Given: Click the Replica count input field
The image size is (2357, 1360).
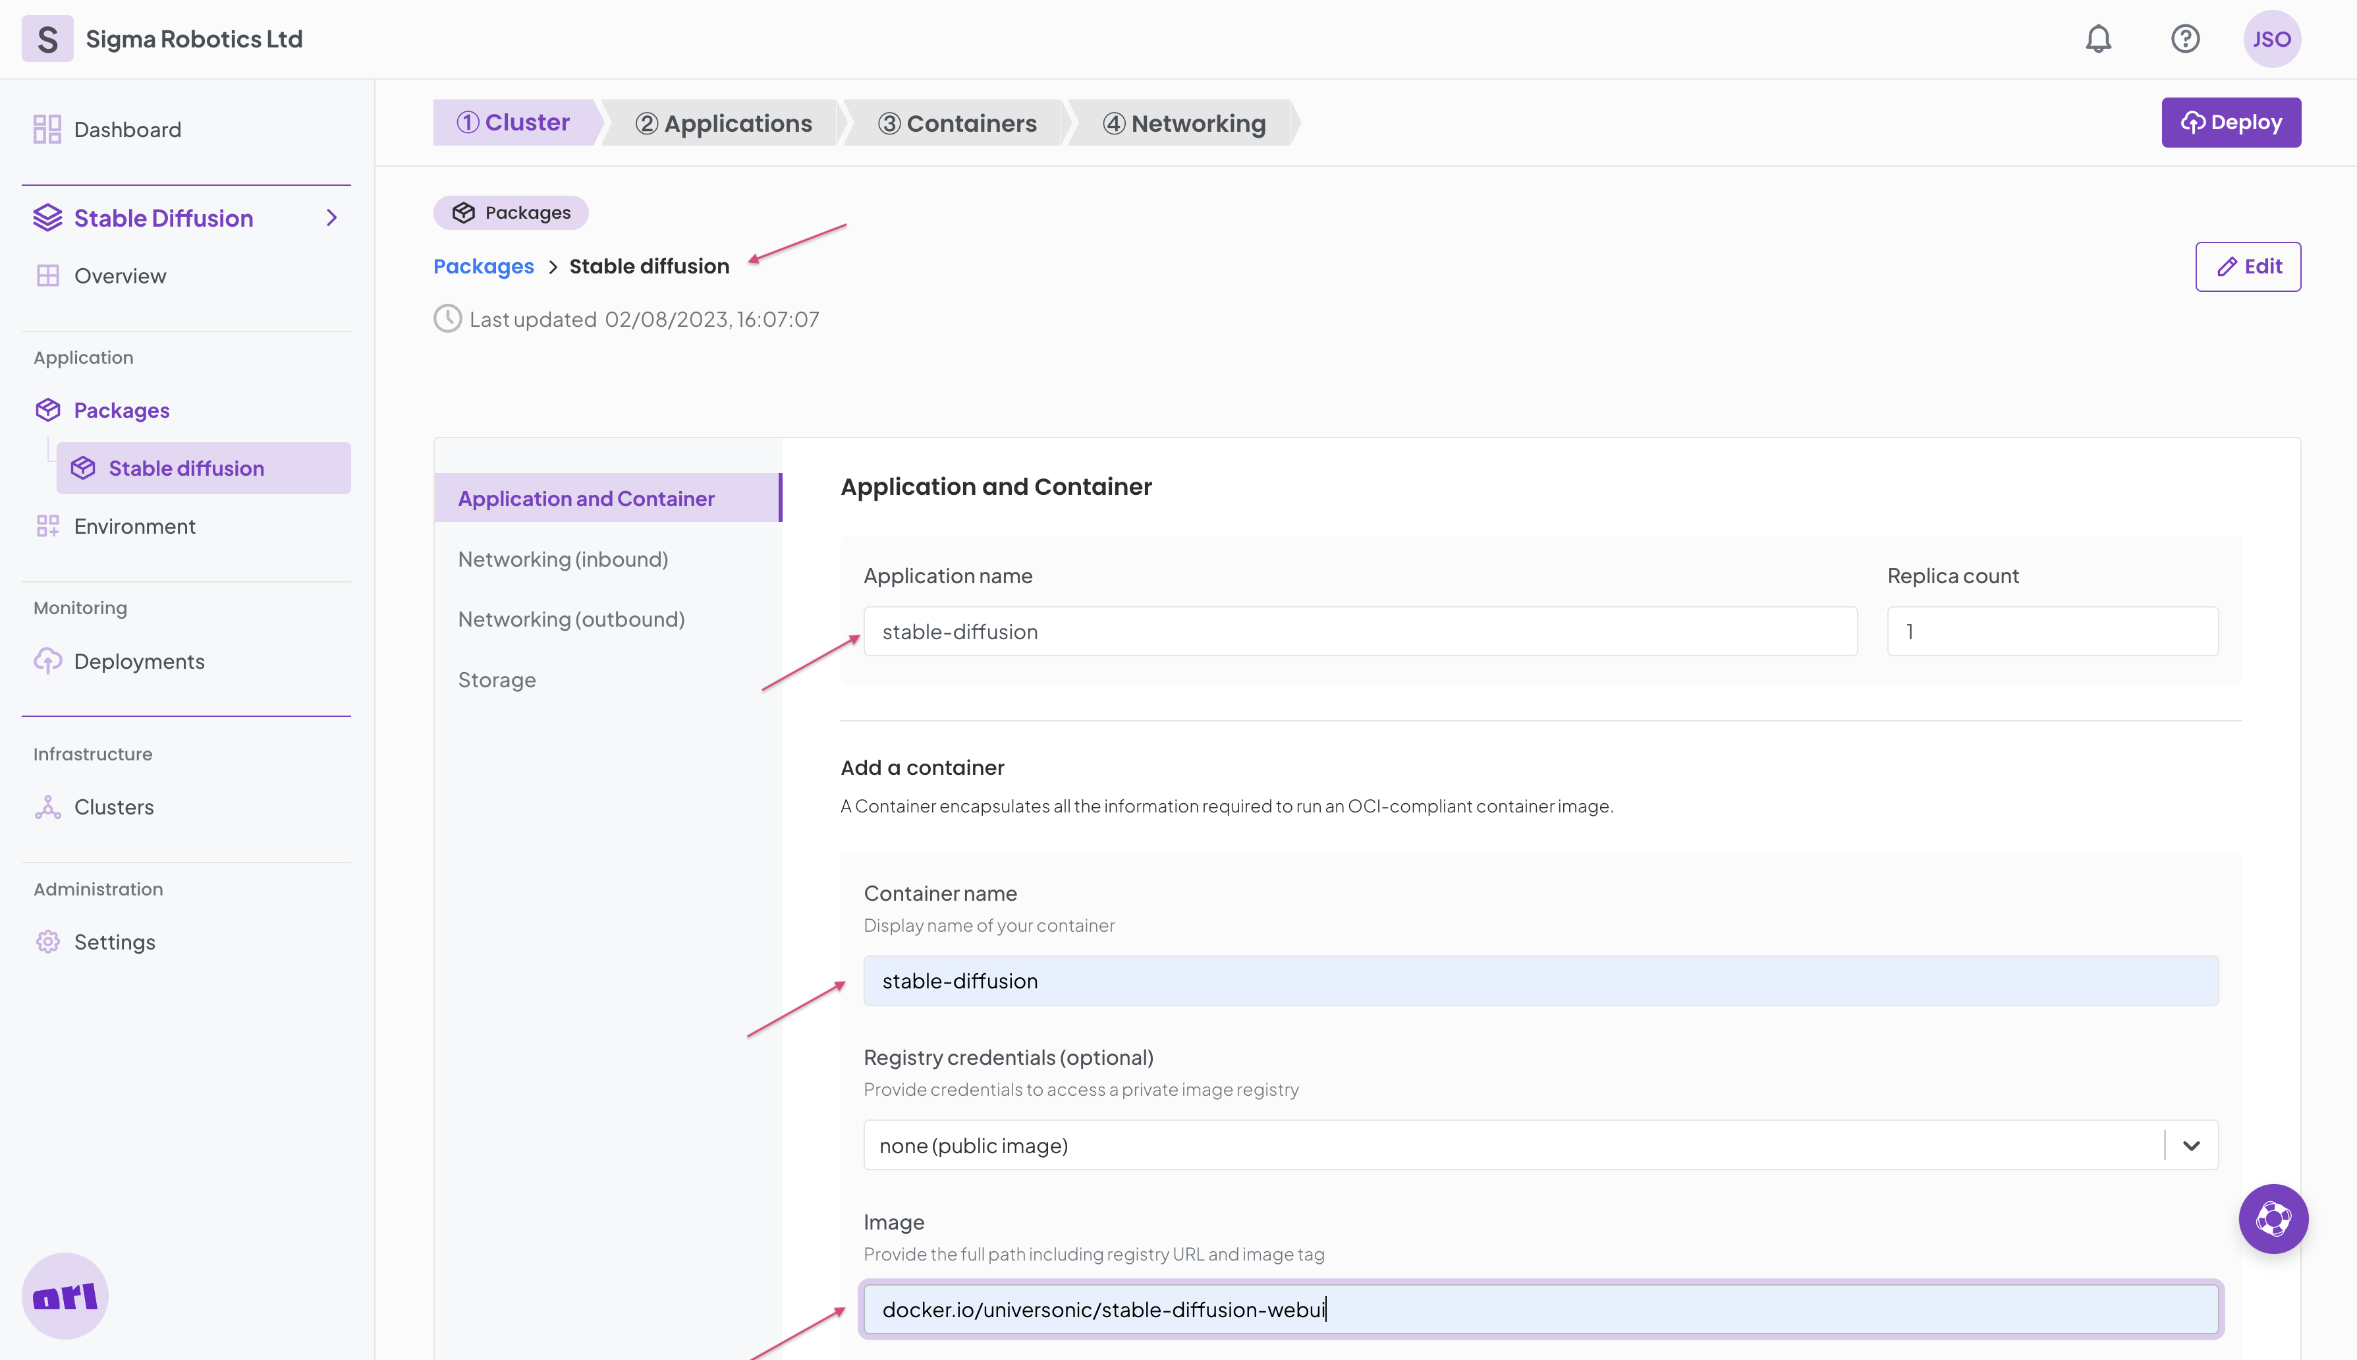Looking at the screenshot, I should pyautogui.click(x=2053, y=631).
